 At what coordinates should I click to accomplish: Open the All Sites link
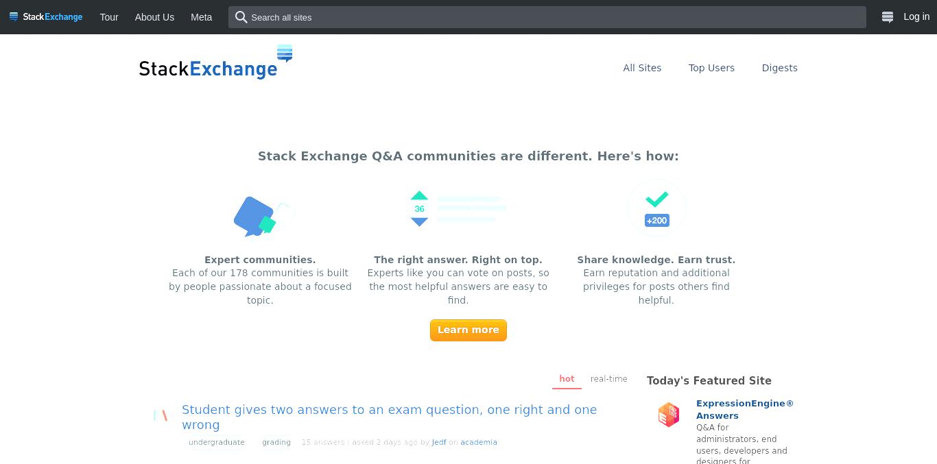coord(642,68)
